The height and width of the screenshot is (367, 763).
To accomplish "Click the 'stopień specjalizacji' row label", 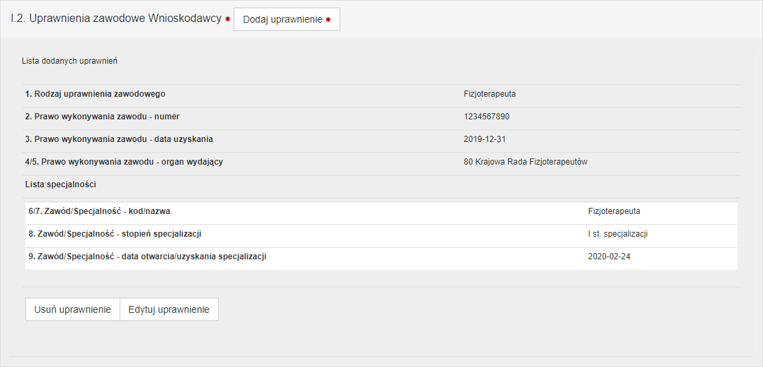I will point(115,234).
